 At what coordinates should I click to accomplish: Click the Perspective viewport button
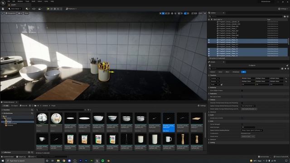click(x=11, y=13)
